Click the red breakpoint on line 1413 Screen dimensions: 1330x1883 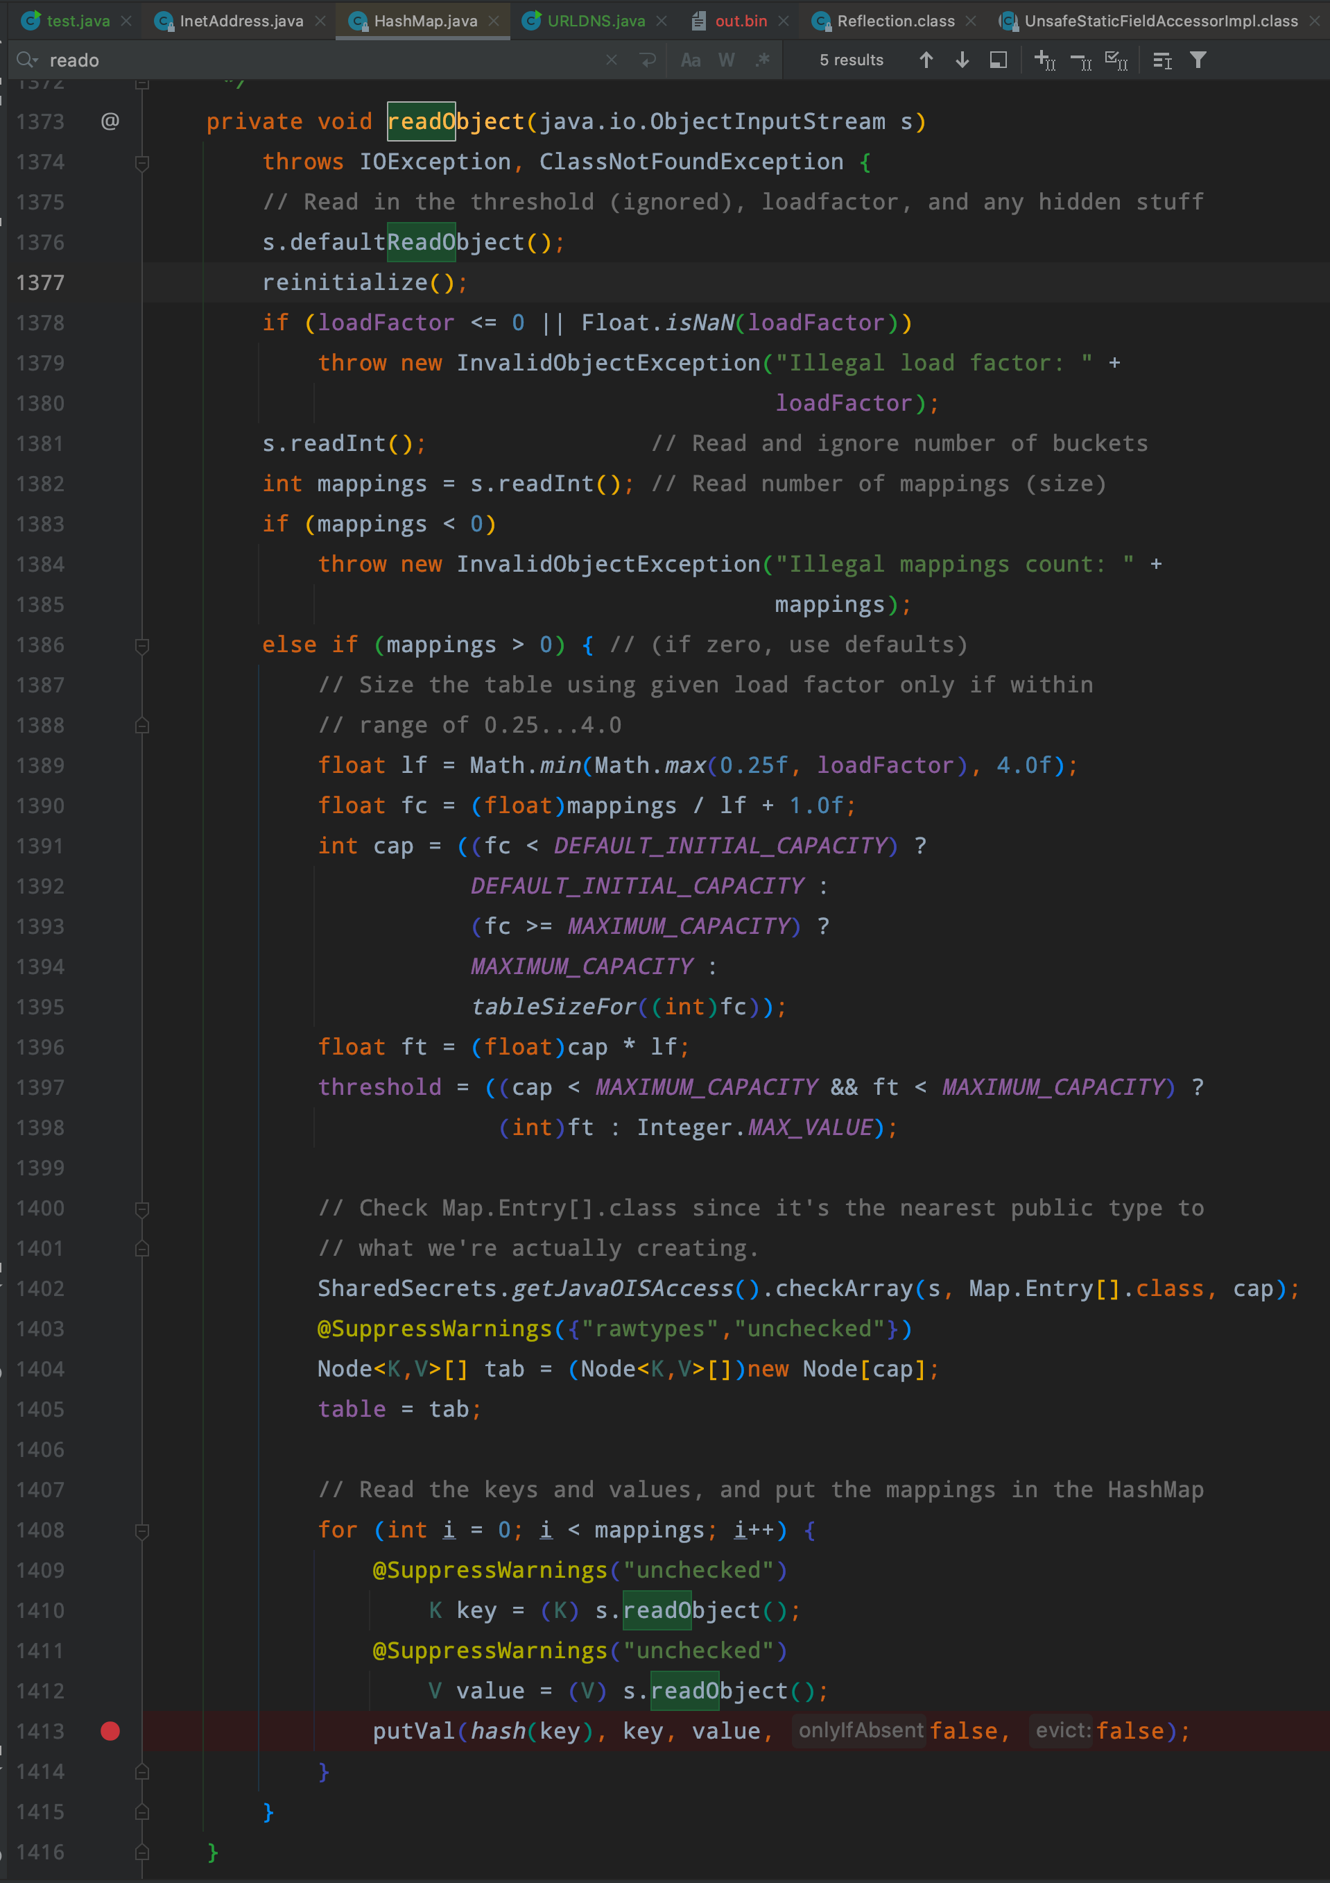pyautogui.click(x=112, y=1730)
